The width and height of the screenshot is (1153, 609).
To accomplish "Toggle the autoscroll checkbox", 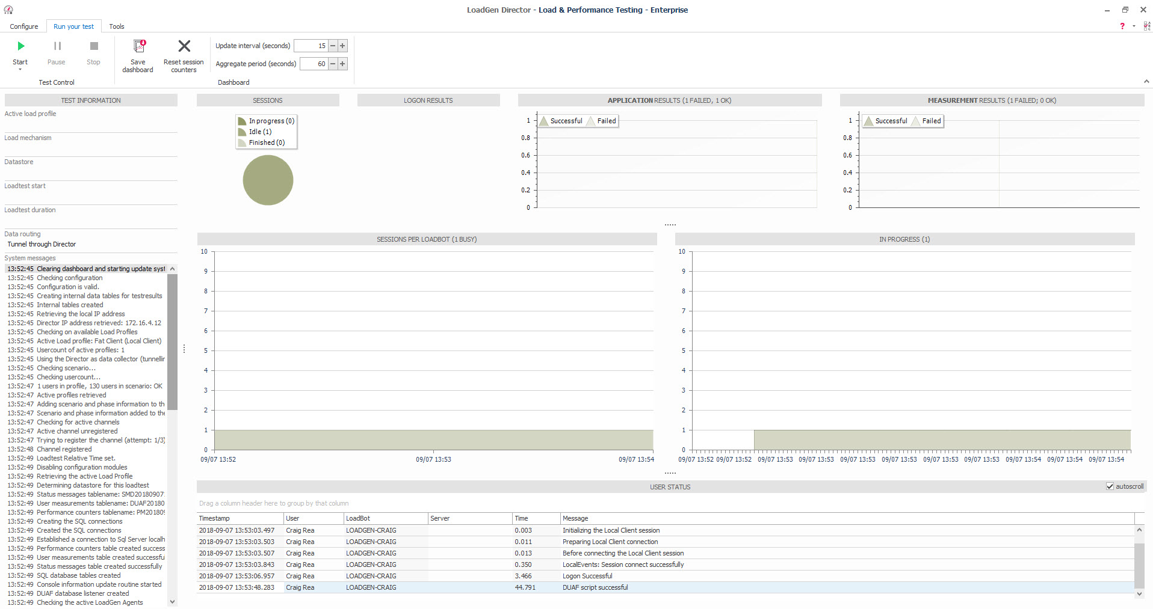I will [x=1110, y=486].
